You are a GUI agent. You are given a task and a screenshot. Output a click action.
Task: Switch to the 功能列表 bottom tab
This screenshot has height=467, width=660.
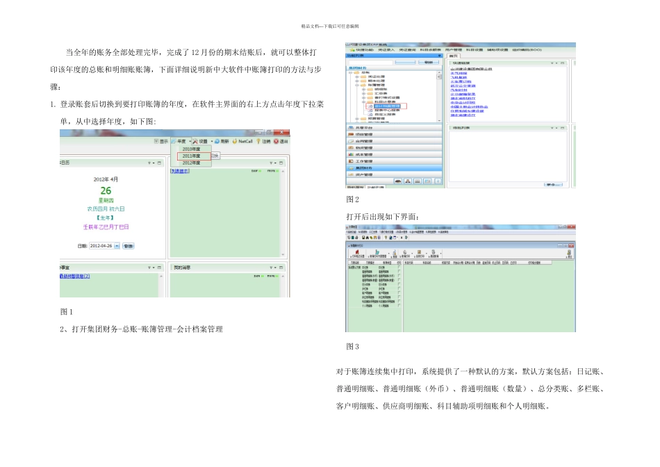click(375, 187)
